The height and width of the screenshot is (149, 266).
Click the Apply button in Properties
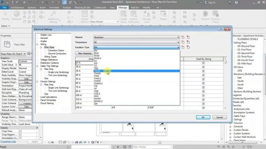[34, 142]
